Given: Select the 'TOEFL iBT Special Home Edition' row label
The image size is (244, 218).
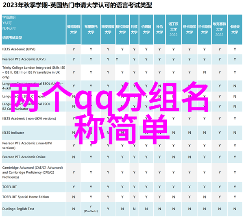Looking at the screenshot, I should point(26,197).
